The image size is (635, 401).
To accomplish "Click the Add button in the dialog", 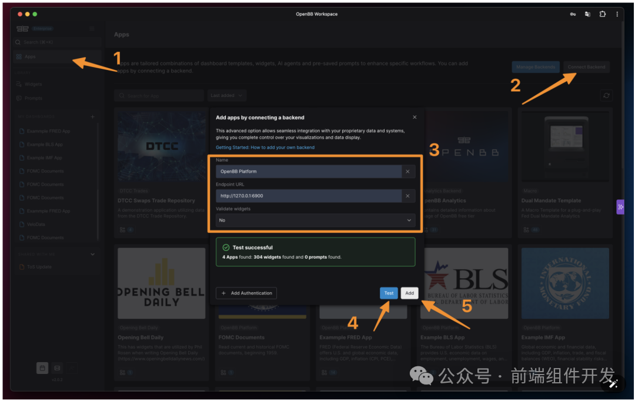I will pos(409,293).
